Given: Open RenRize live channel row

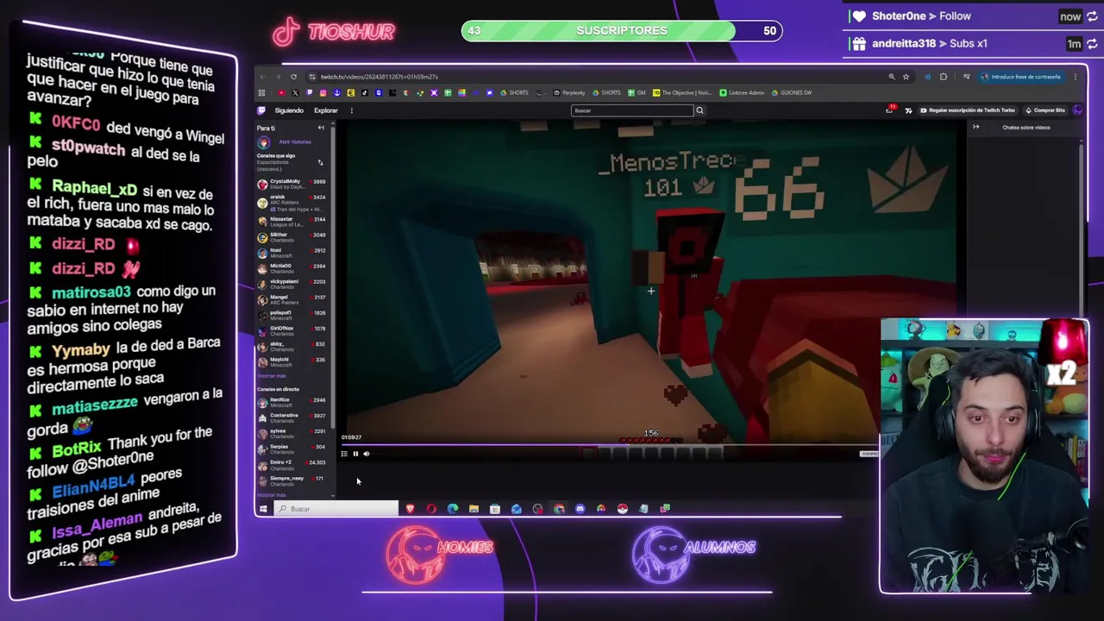Looking at the screenshot, I should tap(292, 402).
